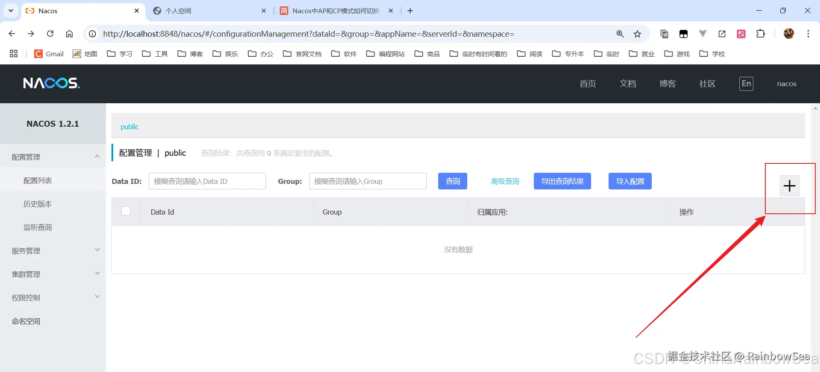Screen dimensions: 820x372
Task: Open the tab search dropdown arrow
Action: pos(11,11)
